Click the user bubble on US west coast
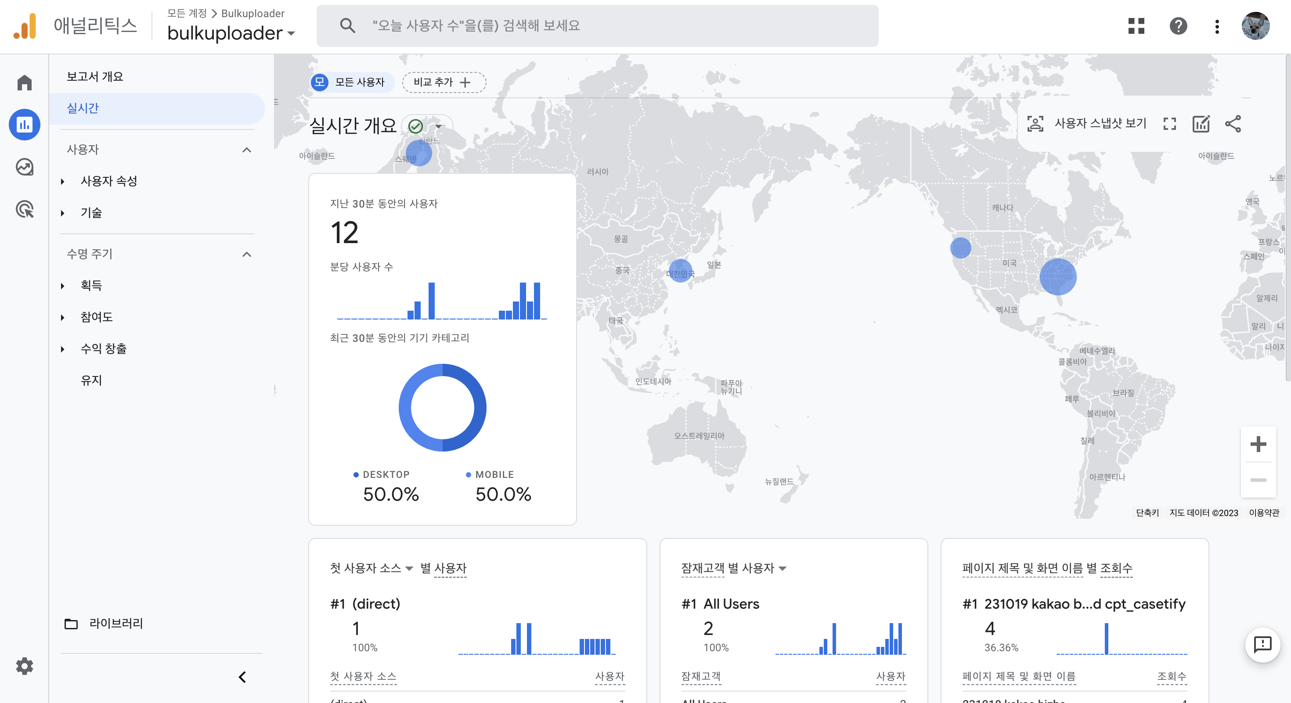Screen dimensions: 1291x703 point(960,248)
